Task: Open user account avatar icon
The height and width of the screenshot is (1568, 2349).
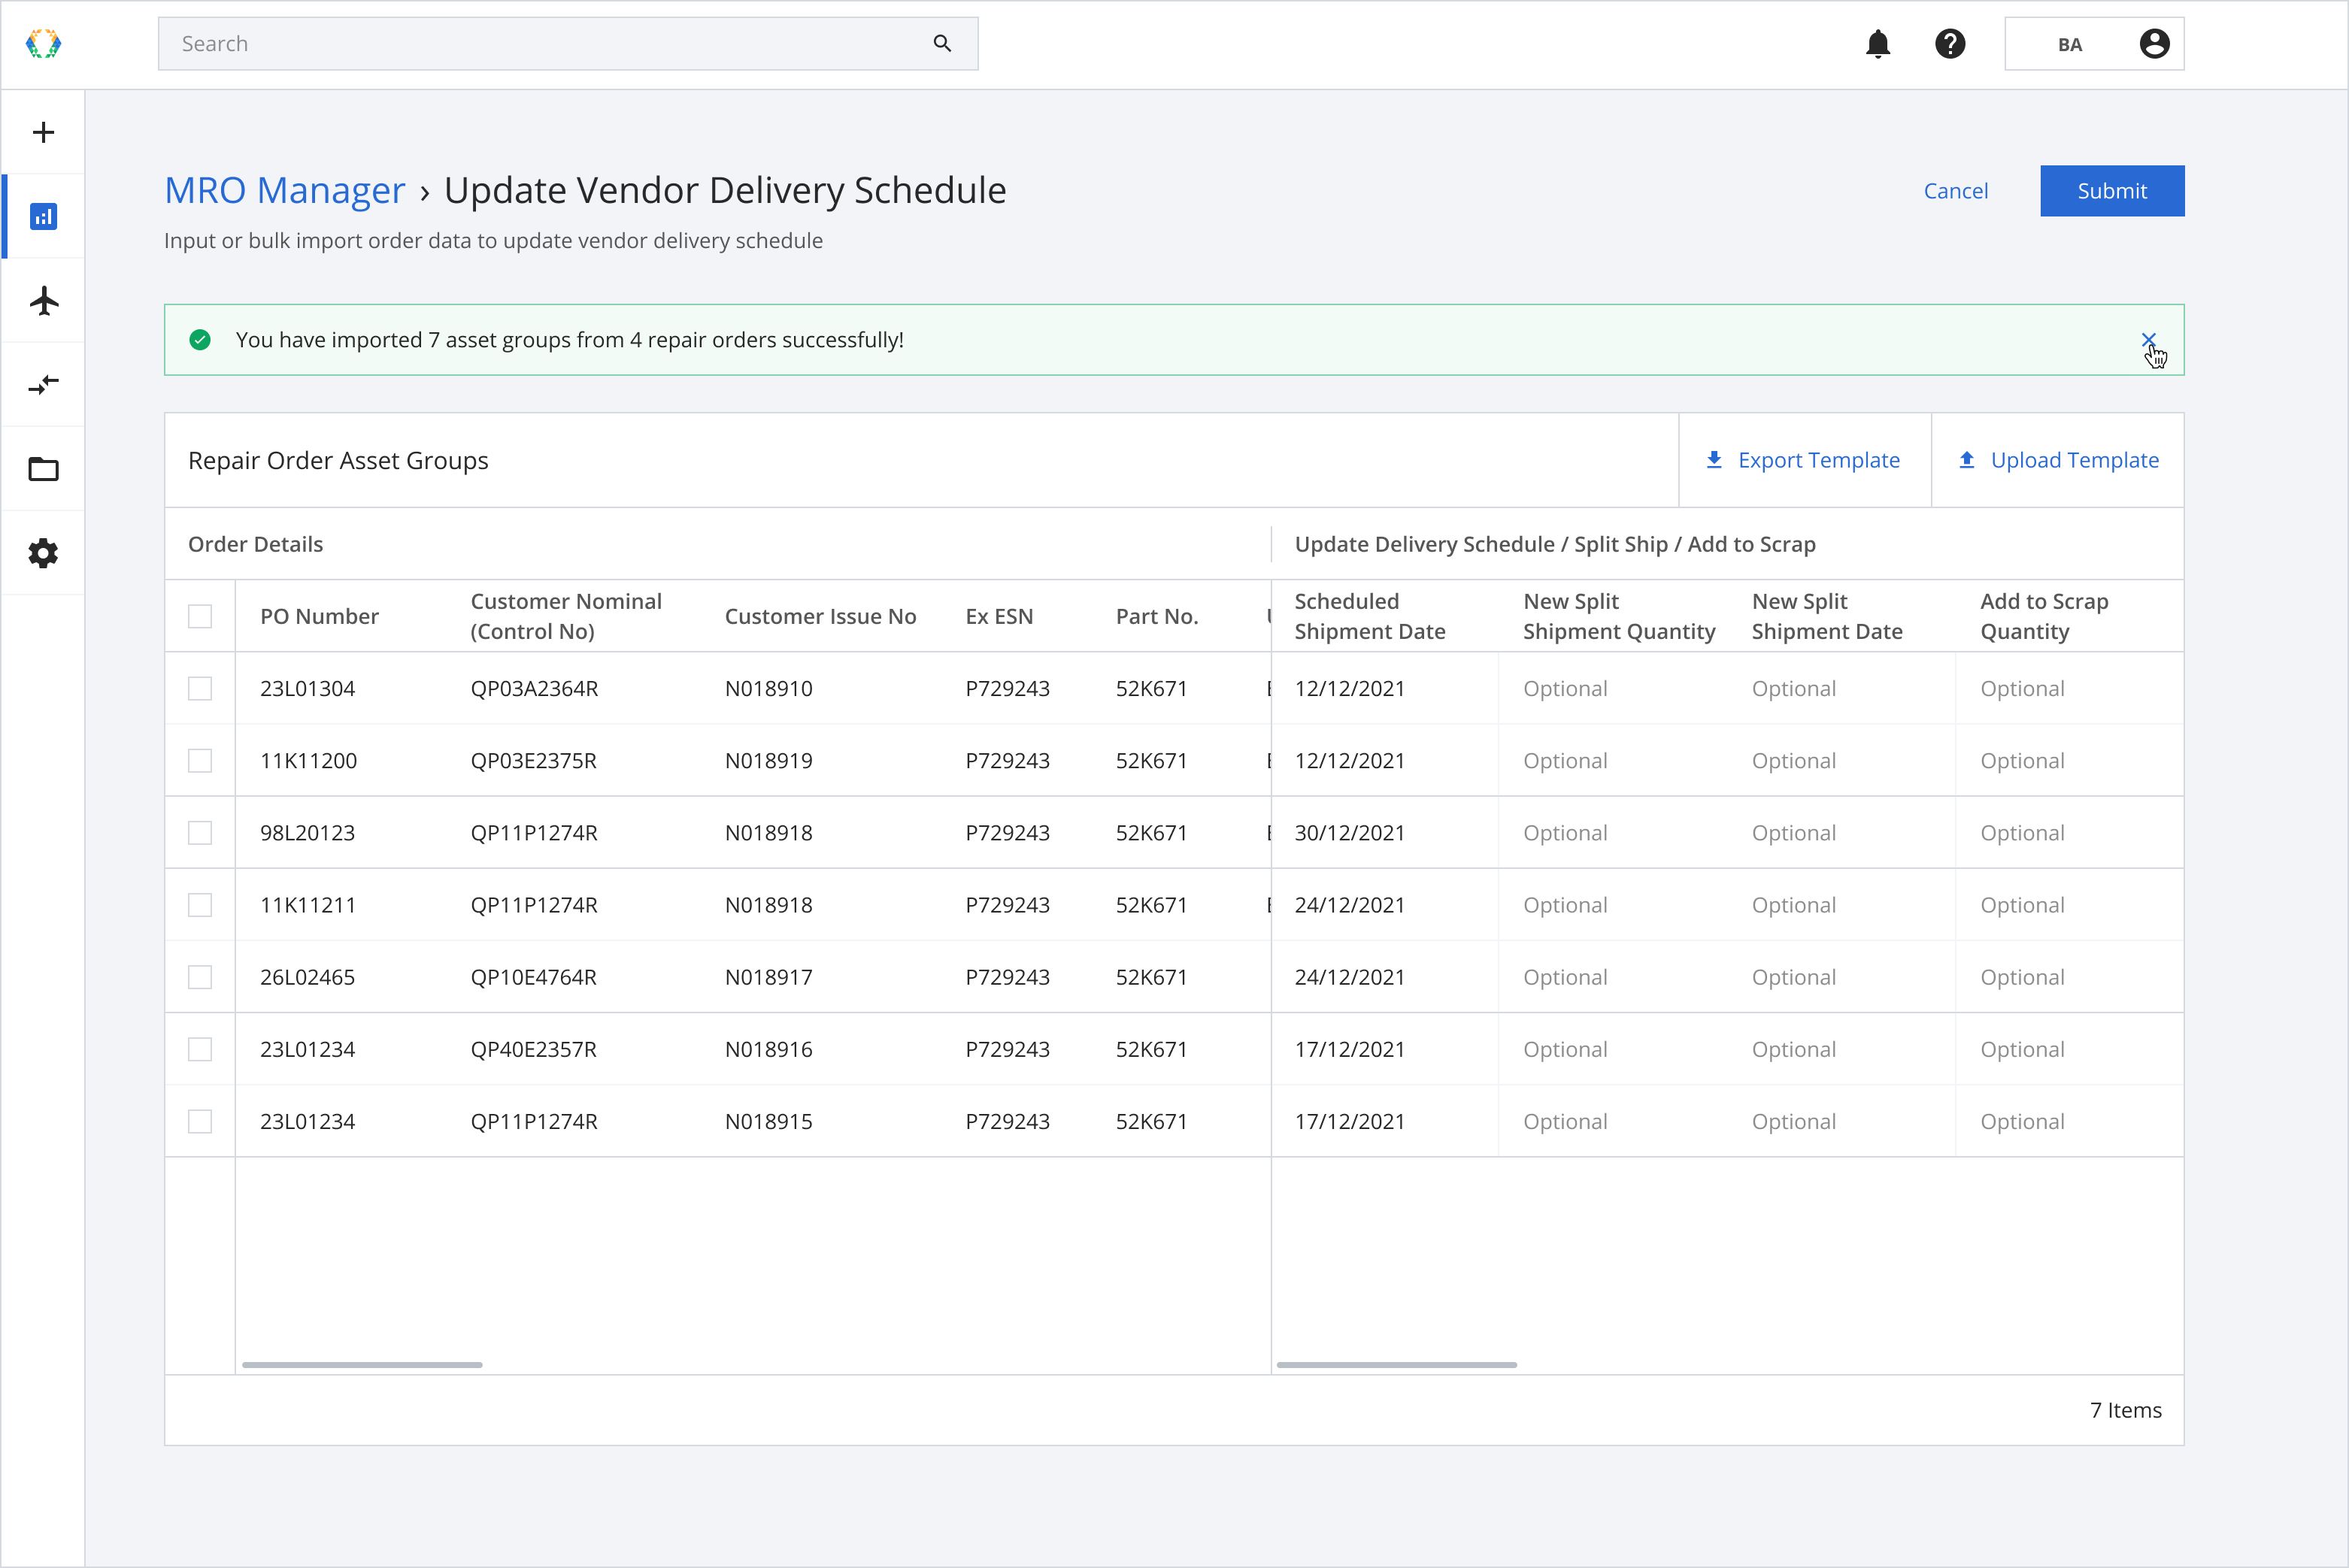Action: 2154,44
